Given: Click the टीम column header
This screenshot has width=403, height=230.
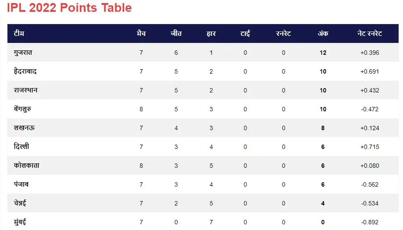Looking at the screenshot, I should pyautogui.click(x=19, y=33).
